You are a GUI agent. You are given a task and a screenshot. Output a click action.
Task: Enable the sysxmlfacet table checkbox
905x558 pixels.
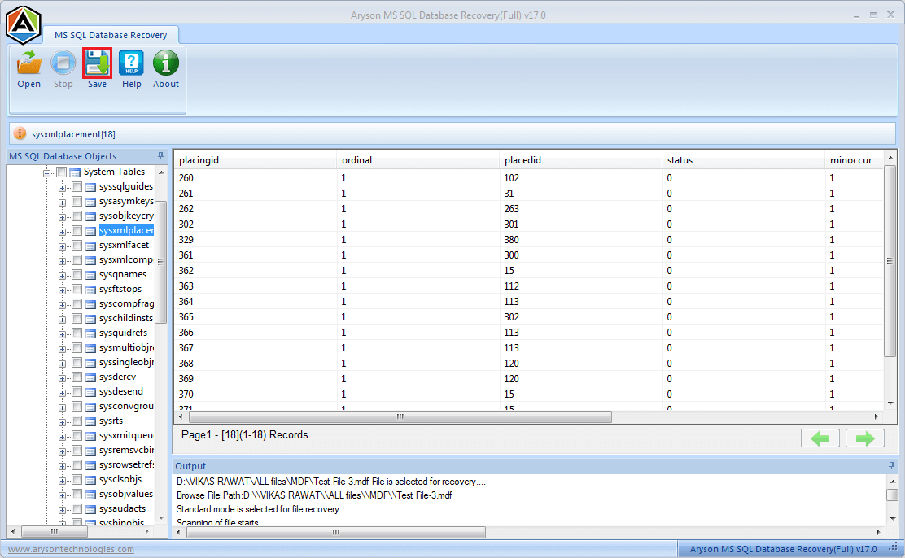tap(76, 245)
